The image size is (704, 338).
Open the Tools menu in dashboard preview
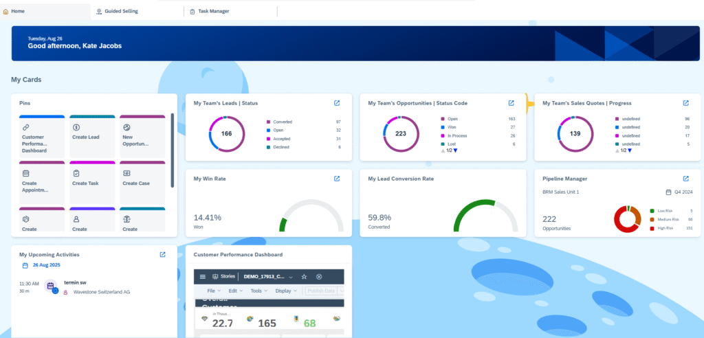point(258,291)
